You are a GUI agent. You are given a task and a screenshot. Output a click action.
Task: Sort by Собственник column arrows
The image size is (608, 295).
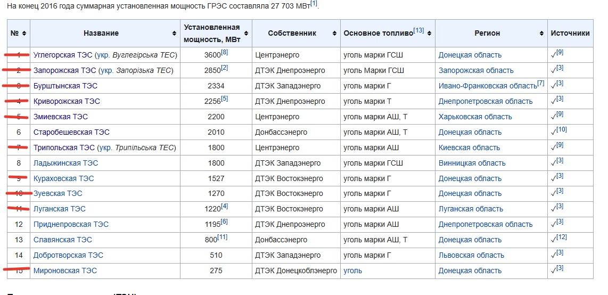[x=334, y=34]
